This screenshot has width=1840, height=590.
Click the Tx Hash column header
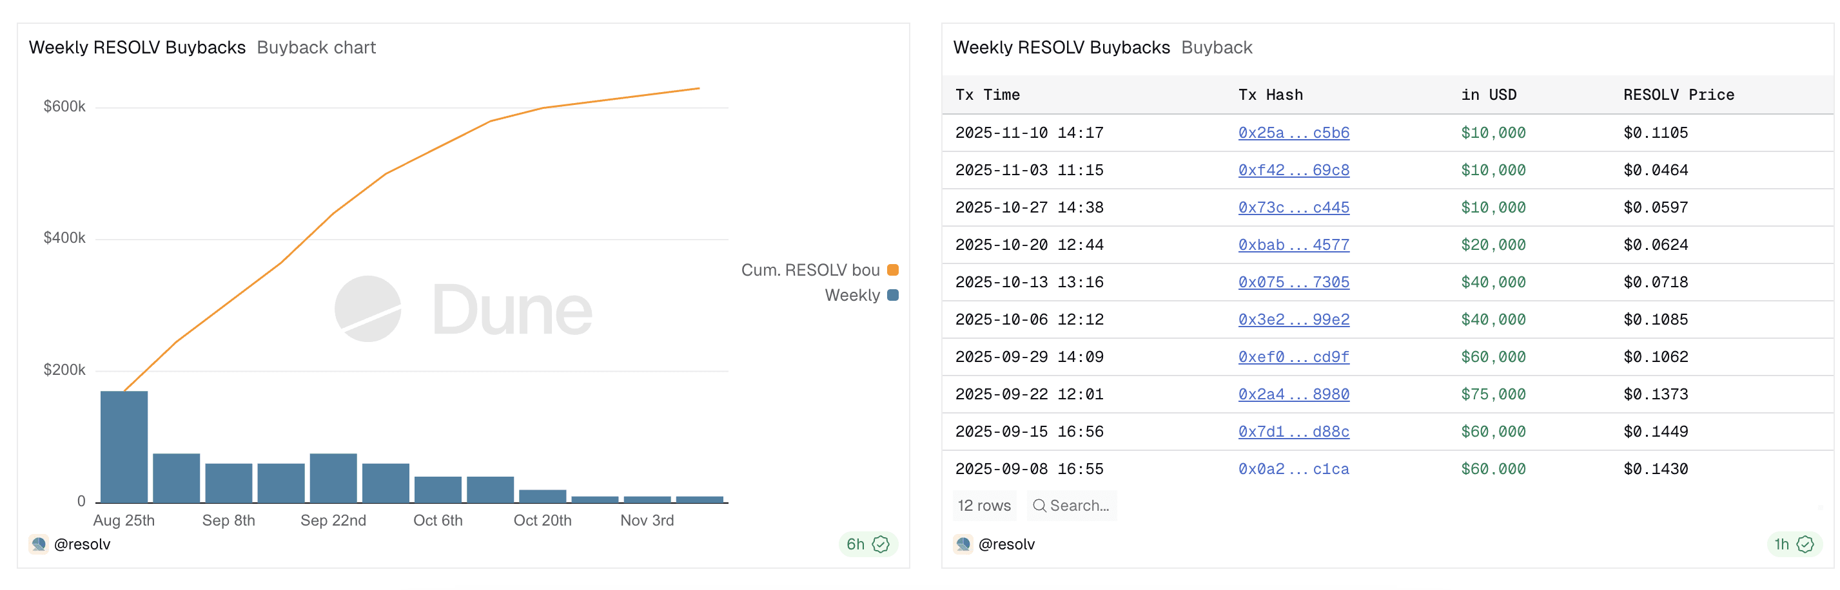pyautogui.click(x=1270, y=95)
